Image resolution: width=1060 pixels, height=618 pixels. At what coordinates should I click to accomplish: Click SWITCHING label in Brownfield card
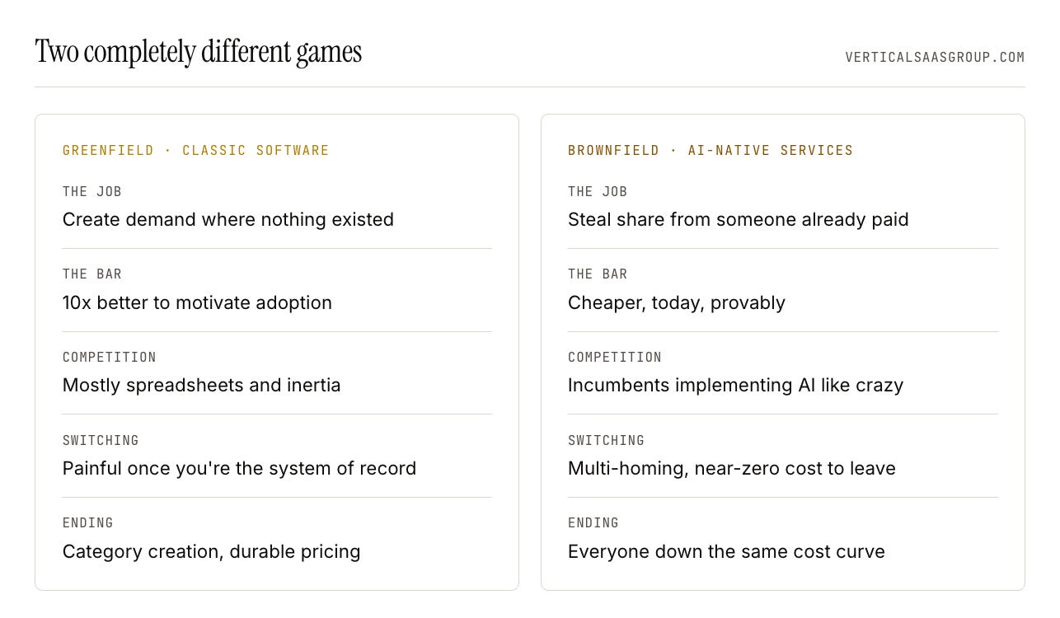[607, 440]
